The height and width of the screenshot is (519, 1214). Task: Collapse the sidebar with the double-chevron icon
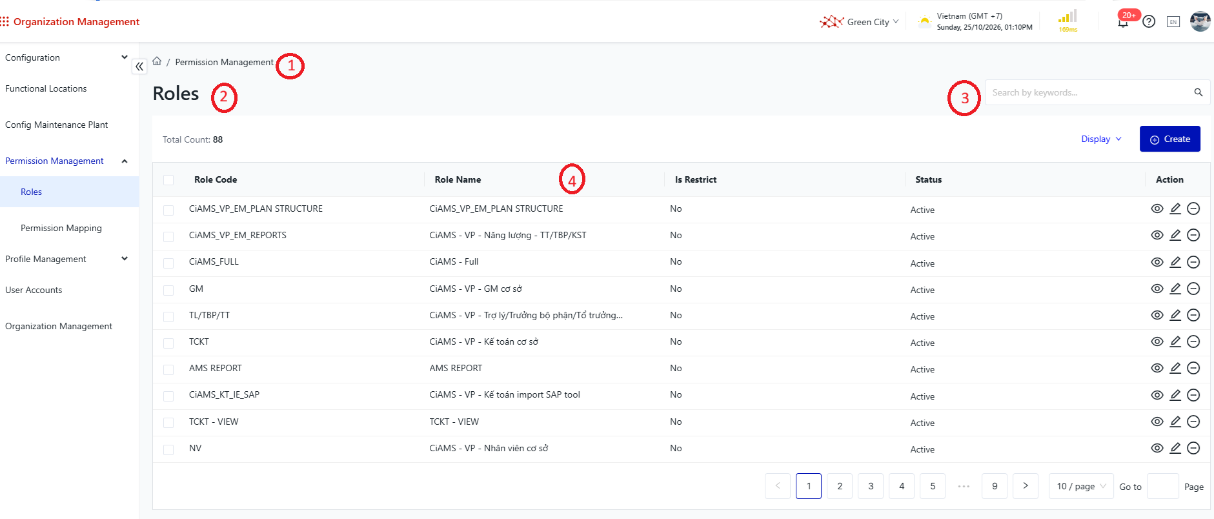pos(139,66)
